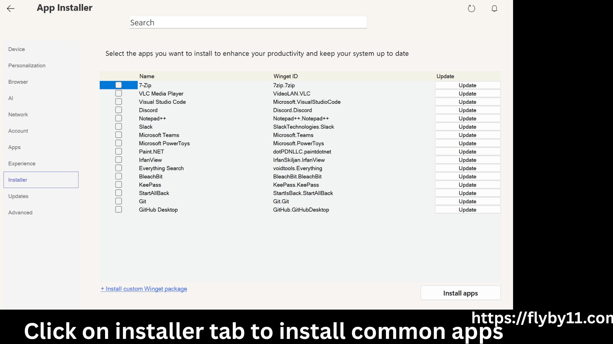The image size is (613, 344).
Task: Select the Advanced sidebar item
Action: point(20,212)
